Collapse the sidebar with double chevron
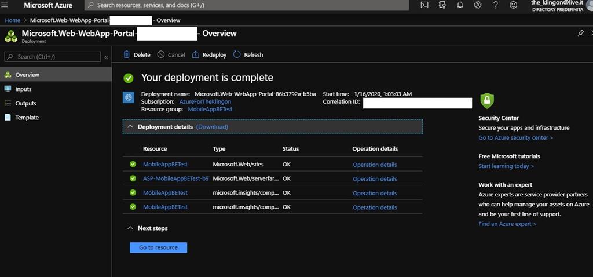This screenshot has width=593, height=277. point(107,57)
